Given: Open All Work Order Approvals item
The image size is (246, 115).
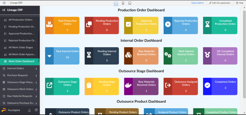Looking at the screenshot, I should (20, 54).
